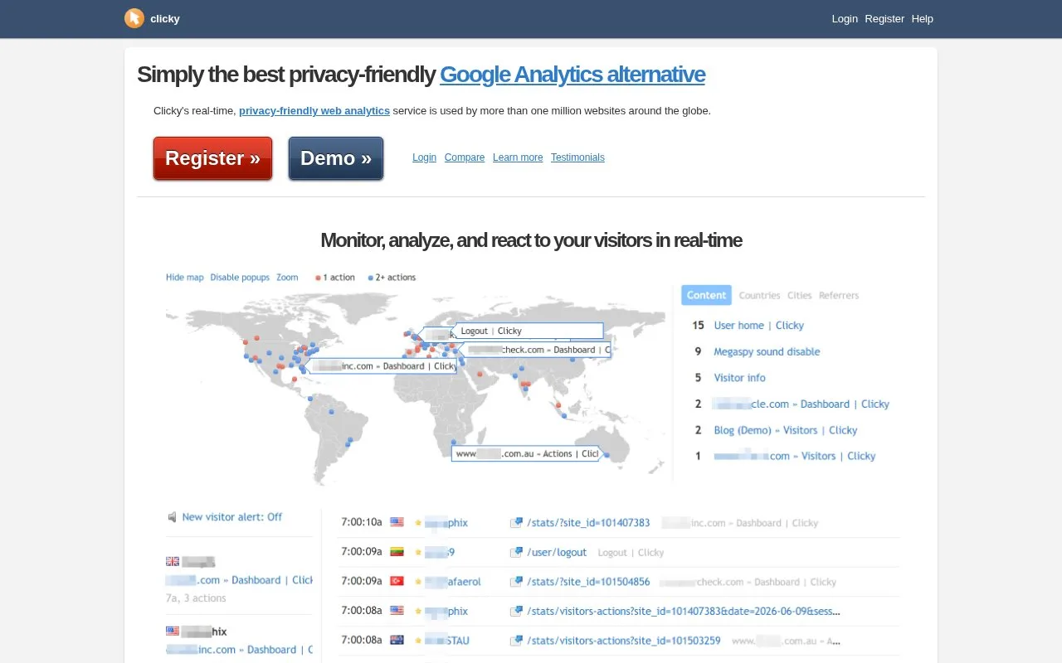
Task: Open Blog (Demo) » Visitors | Clicky entry
Action: 785,430
